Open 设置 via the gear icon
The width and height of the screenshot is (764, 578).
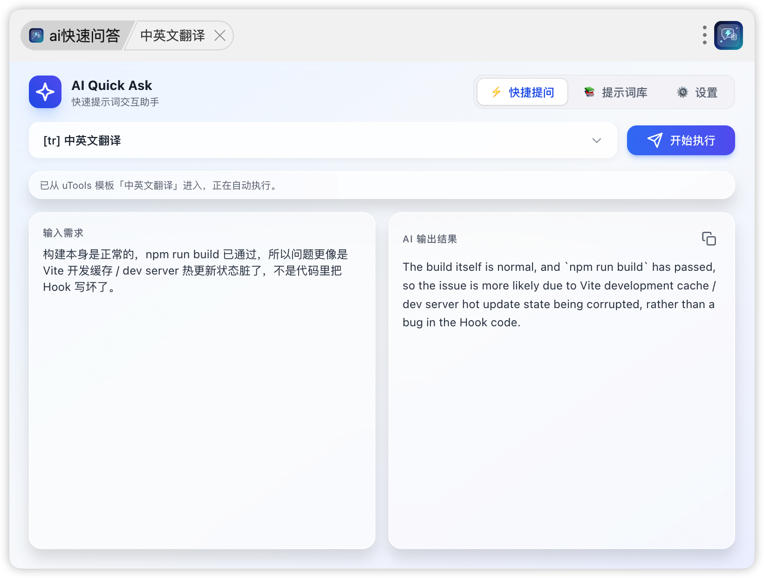click(682, 92)
